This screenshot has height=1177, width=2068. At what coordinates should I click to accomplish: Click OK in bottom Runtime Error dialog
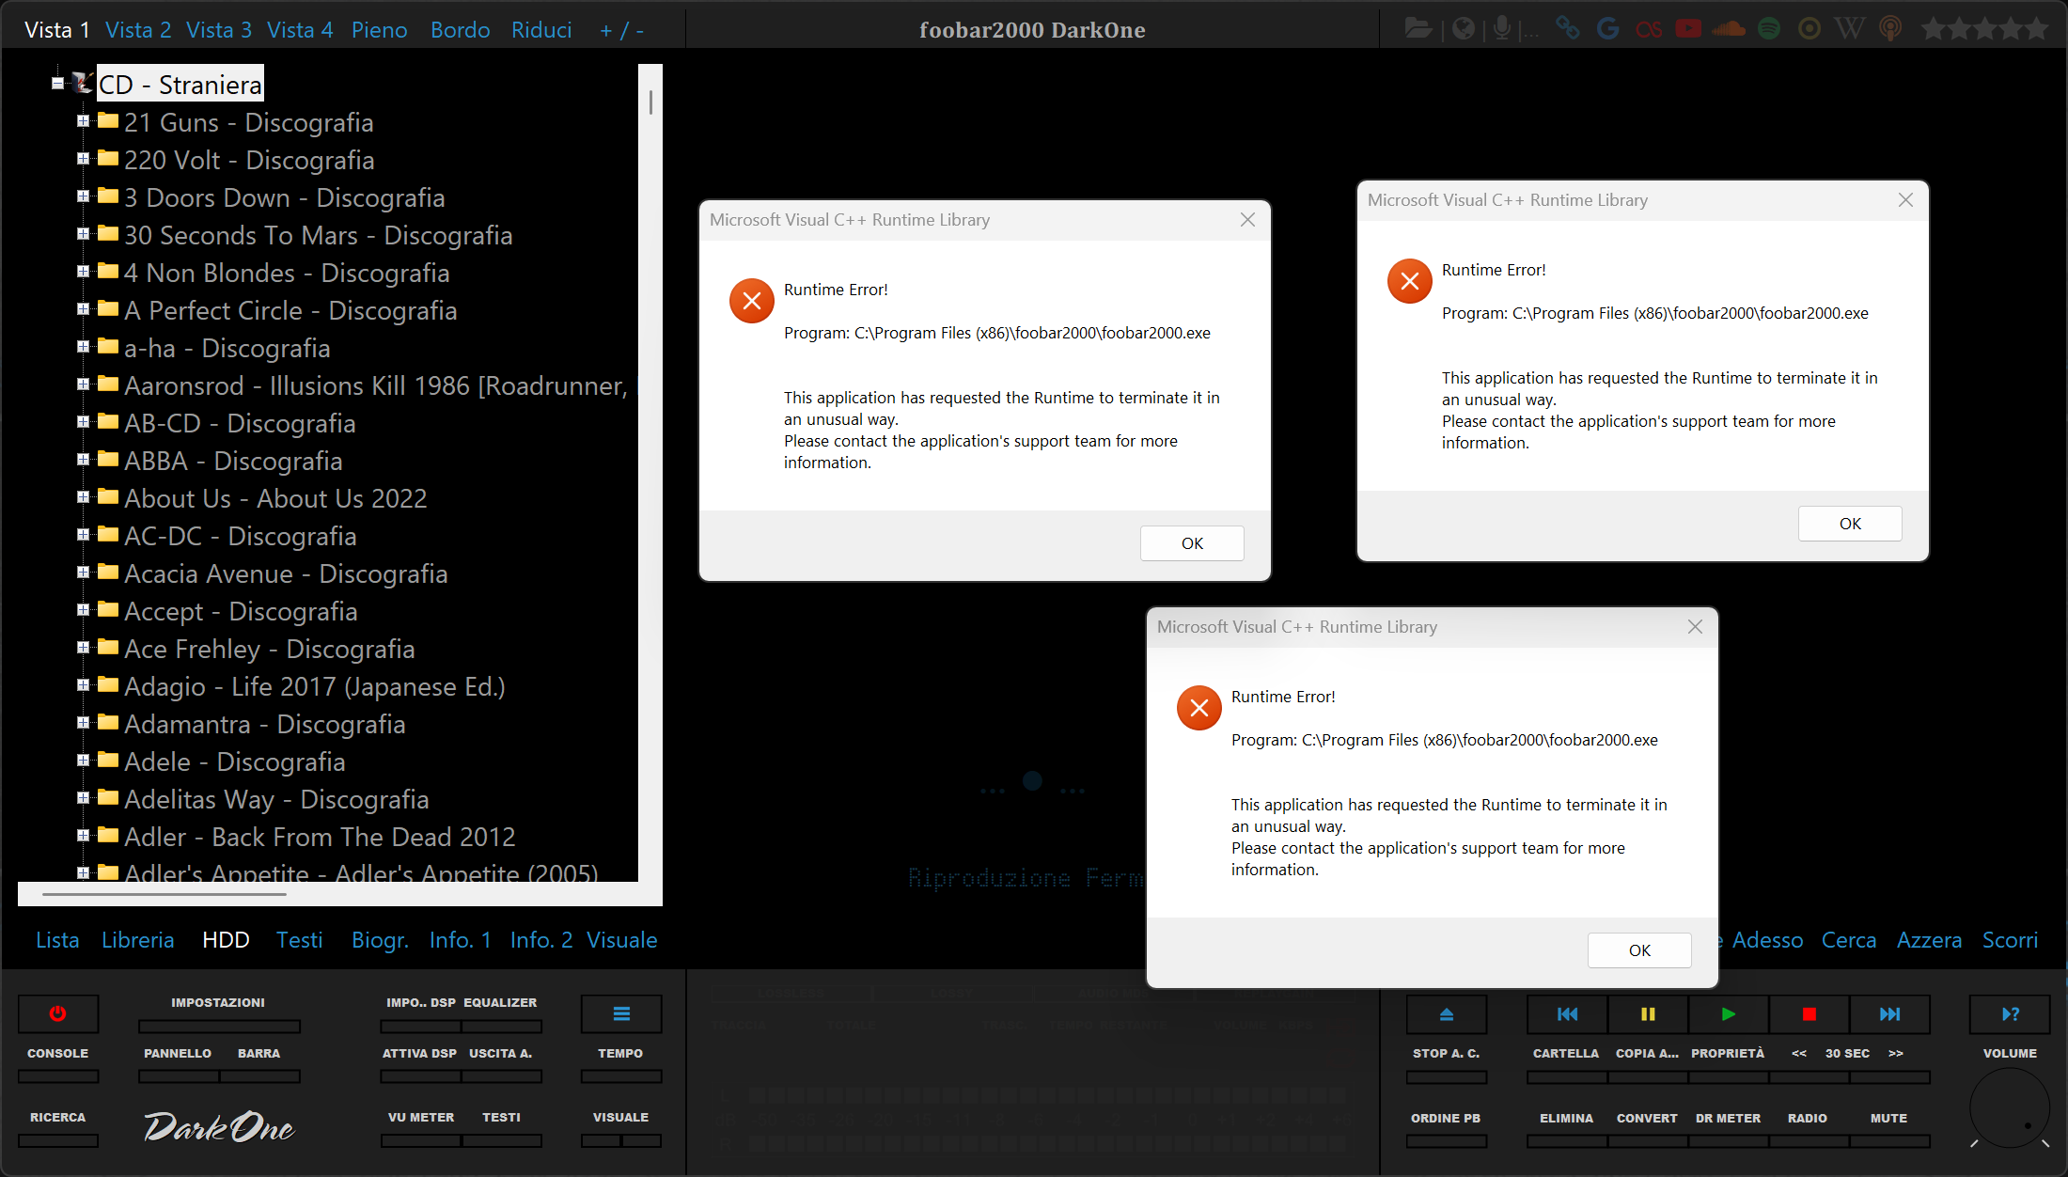1638,949
